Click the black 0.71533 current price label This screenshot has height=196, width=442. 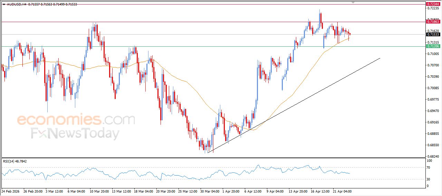433,35
